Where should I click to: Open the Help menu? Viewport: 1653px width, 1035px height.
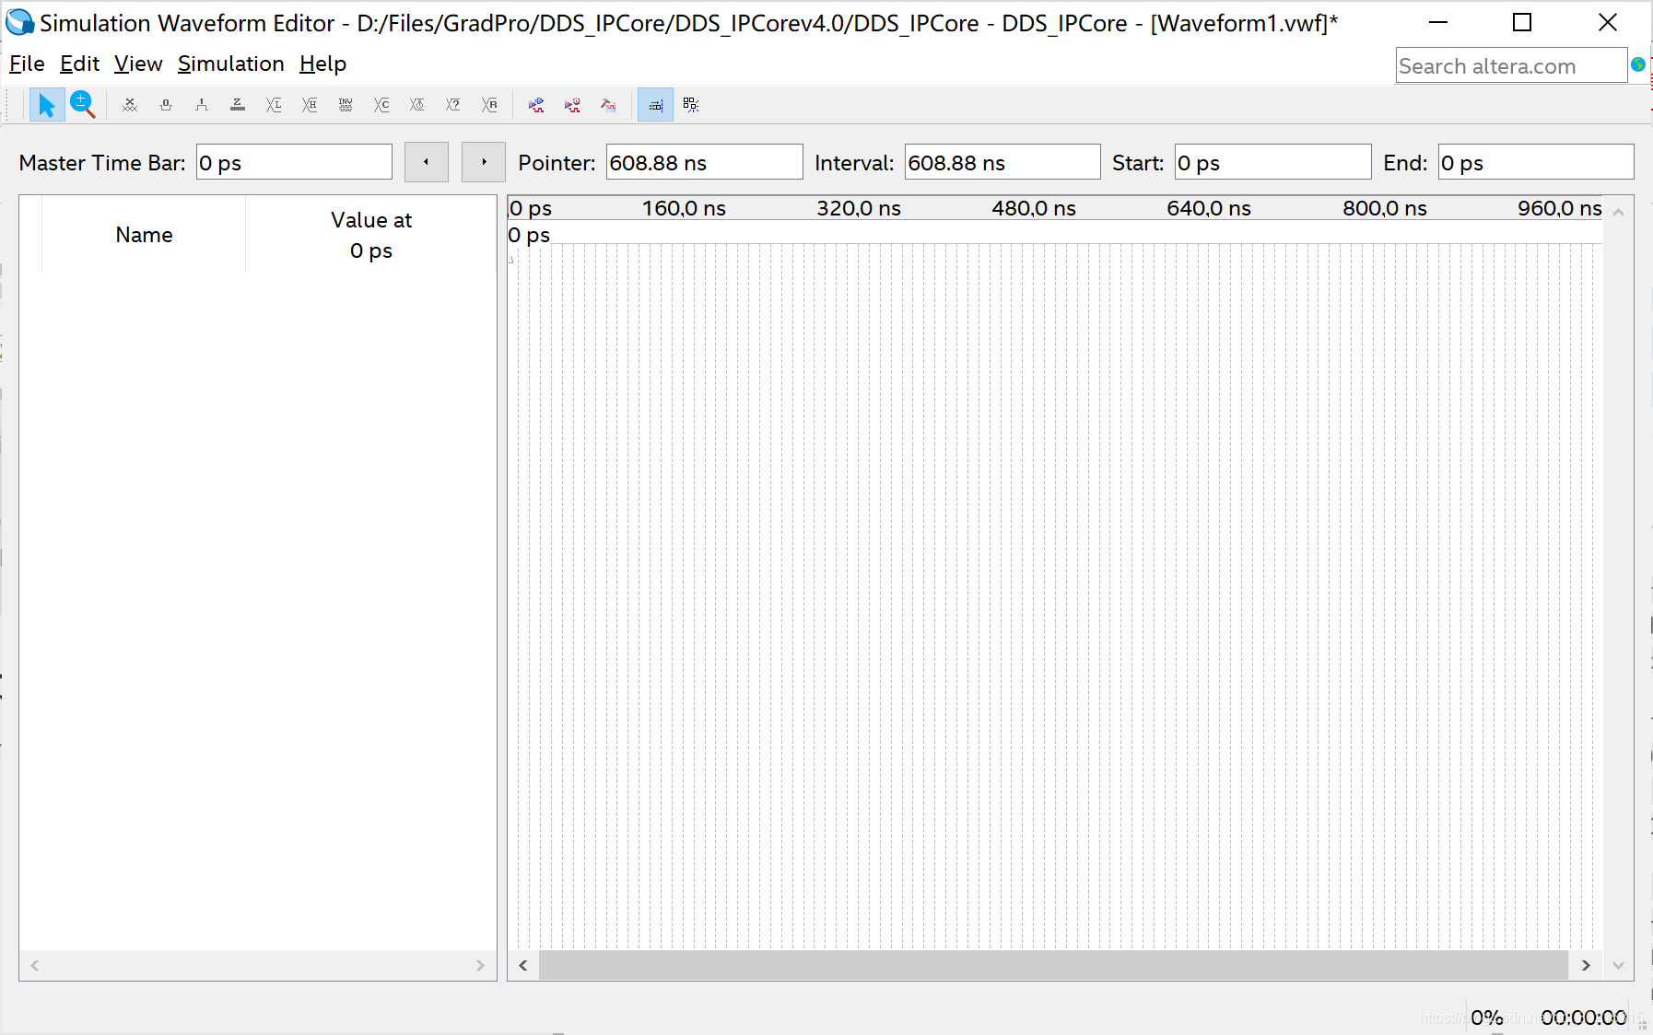(322, 64)
